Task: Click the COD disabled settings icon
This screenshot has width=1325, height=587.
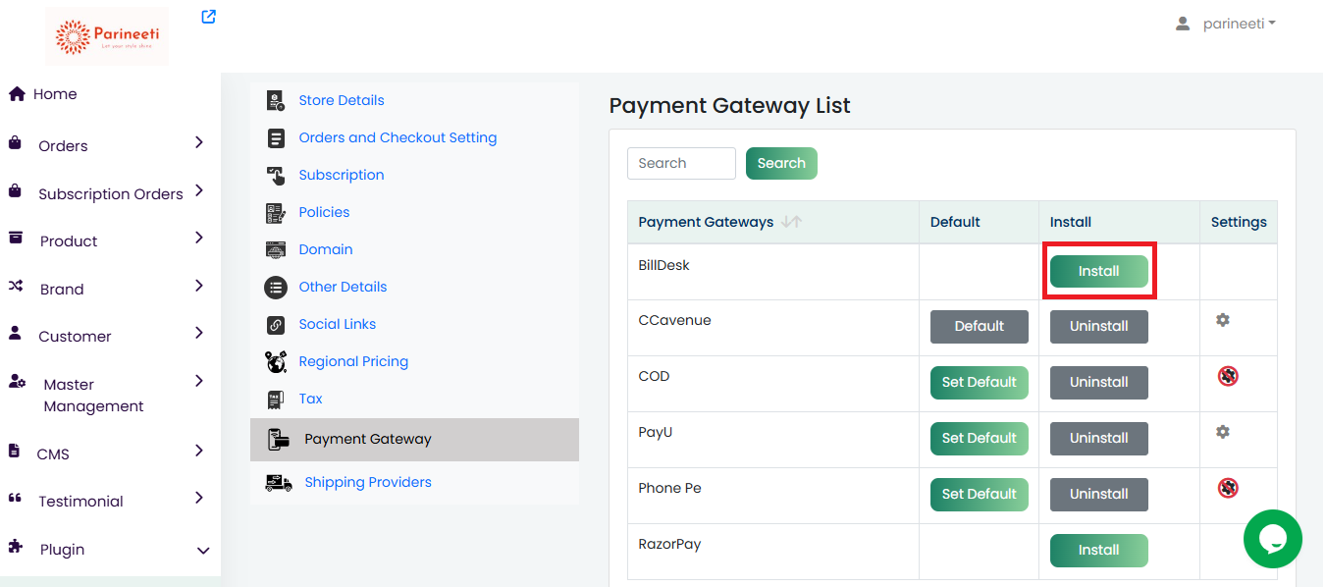Action: (1227, 376)
